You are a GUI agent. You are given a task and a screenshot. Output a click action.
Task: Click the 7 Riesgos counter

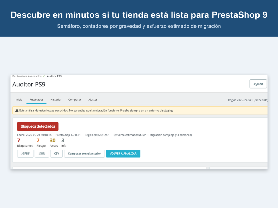pyautogui.click(x=41, y=143)
